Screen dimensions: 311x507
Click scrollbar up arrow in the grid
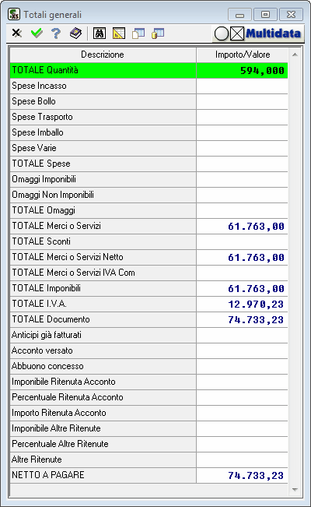[x=295, y=55]
